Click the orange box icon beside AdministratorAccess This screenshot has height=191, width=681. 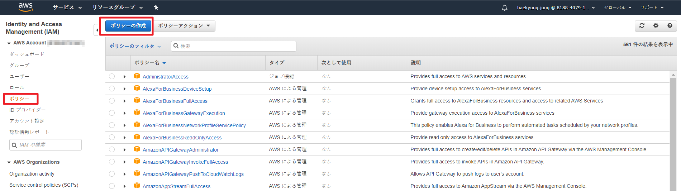point(137,76)
